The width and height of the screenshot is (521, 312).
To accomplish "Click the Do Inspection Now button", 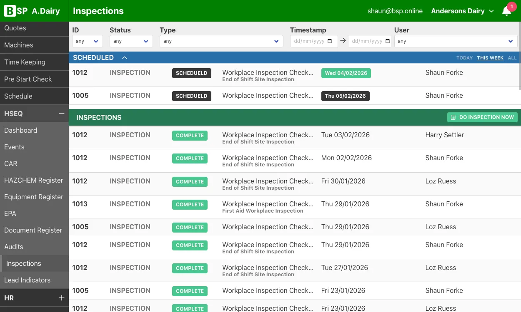I will click(482, 117).
